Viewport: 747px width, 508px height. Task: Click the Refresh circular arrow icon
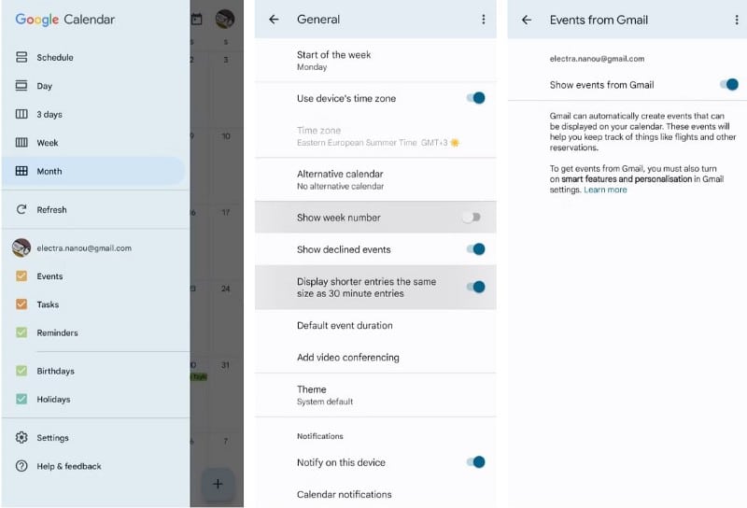pyautogui.click(x=21, y=210)
